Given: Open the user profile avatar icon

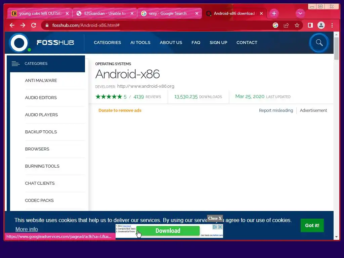Looking at the screenshot, I should point(321,25).
